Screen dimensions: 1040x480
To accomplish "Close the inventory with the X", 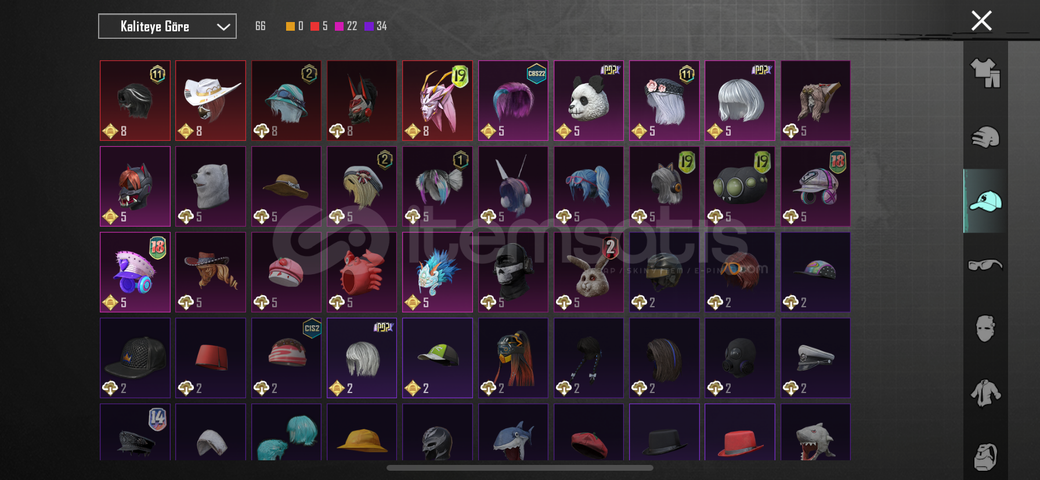I will pyautogui.click(x=981, y=21).
